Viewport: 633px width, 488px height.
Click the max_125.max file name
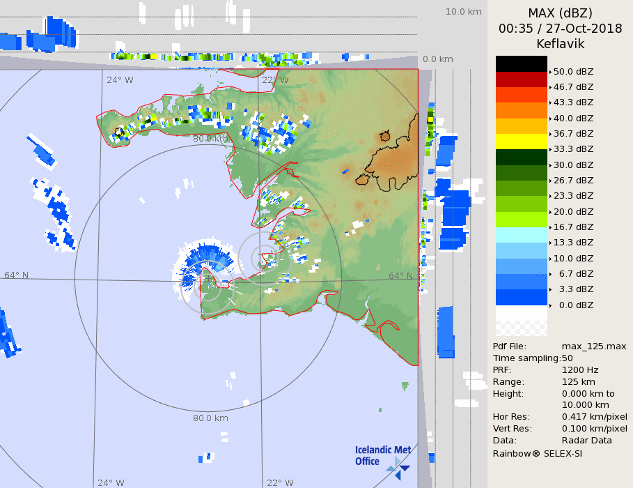[x=593, y=346]
